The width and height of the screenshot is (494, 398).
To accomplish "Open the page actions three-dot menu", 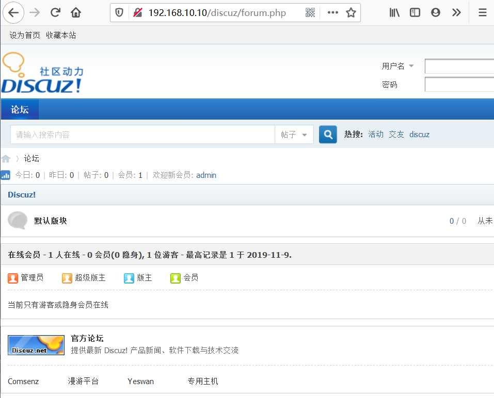I will 333,12.
